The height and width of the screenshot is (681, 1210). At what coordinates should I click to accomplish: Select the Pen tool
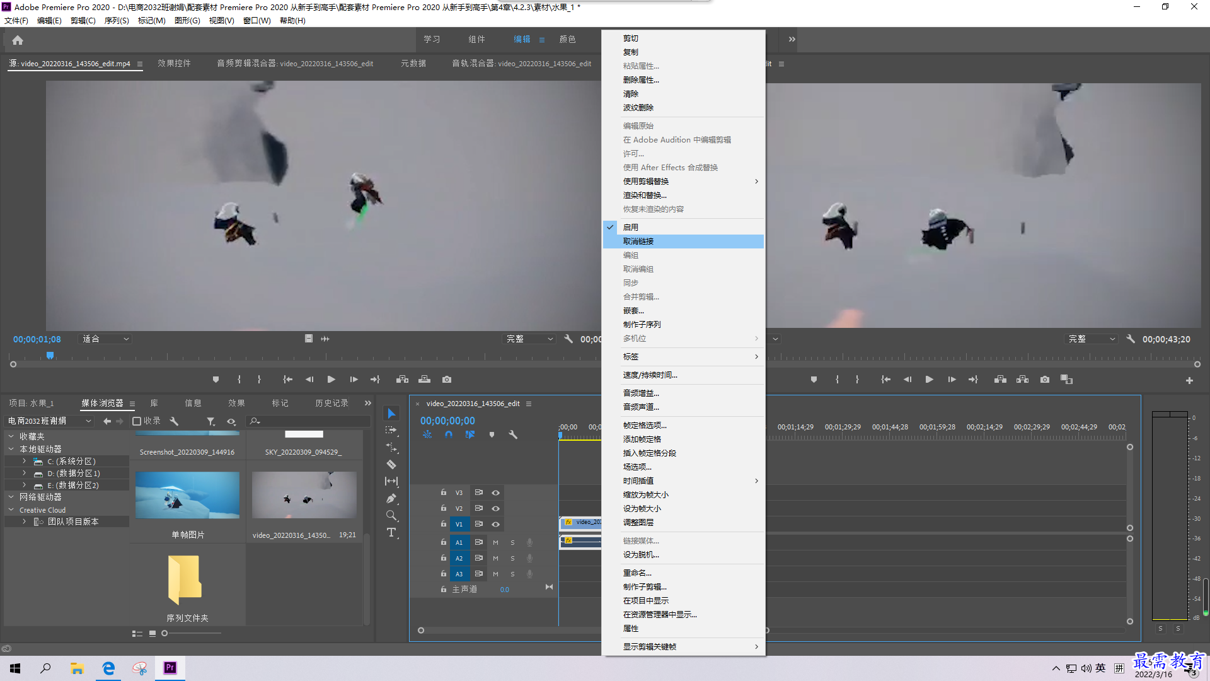tap(391, 498)
